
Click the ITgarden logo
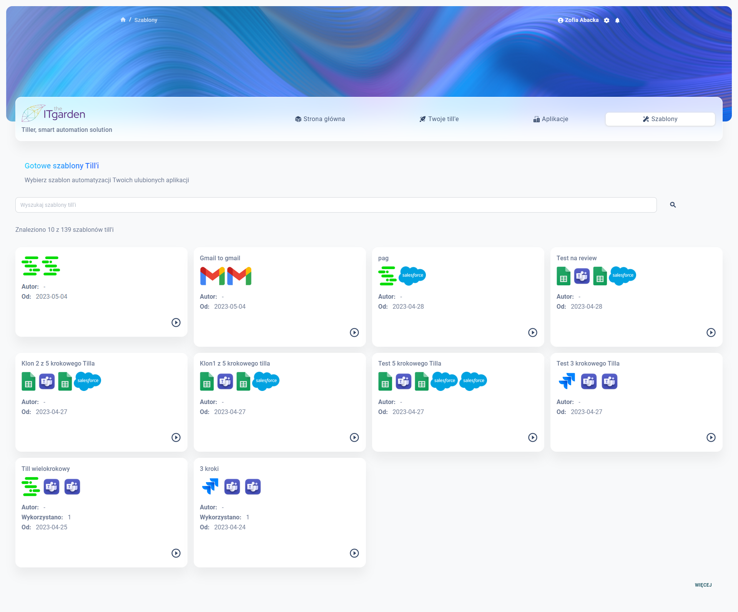53,113
